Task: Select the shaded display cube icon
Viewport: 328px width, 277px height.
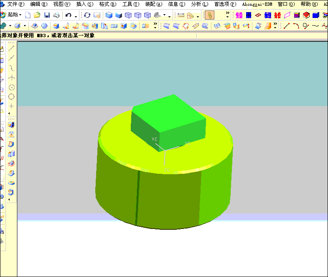Action: [119, 15]
